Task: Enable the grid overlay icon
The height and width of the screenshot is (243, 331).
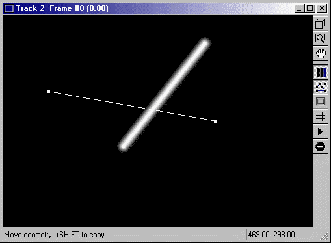Action: click(321, 117)
